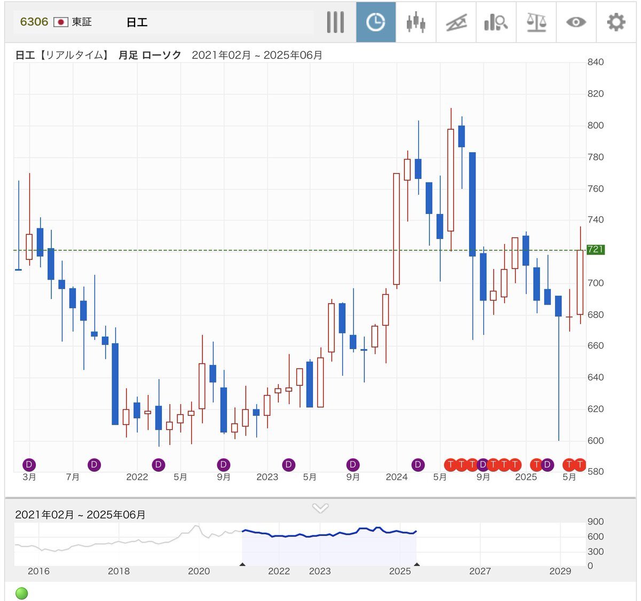Click the 日工【リアルタイム】 title text
The height and width of the screenshot is (601, 641).
tap(62, 55)
